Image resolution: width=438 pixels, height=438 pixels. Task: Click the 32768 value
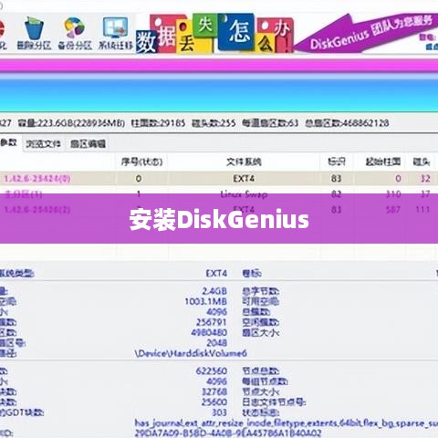pyautogui.click(x=214, y=391)
